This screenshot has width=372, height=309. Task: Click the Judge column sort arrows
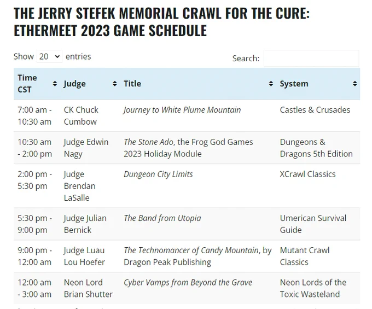(x=114, y=84)
